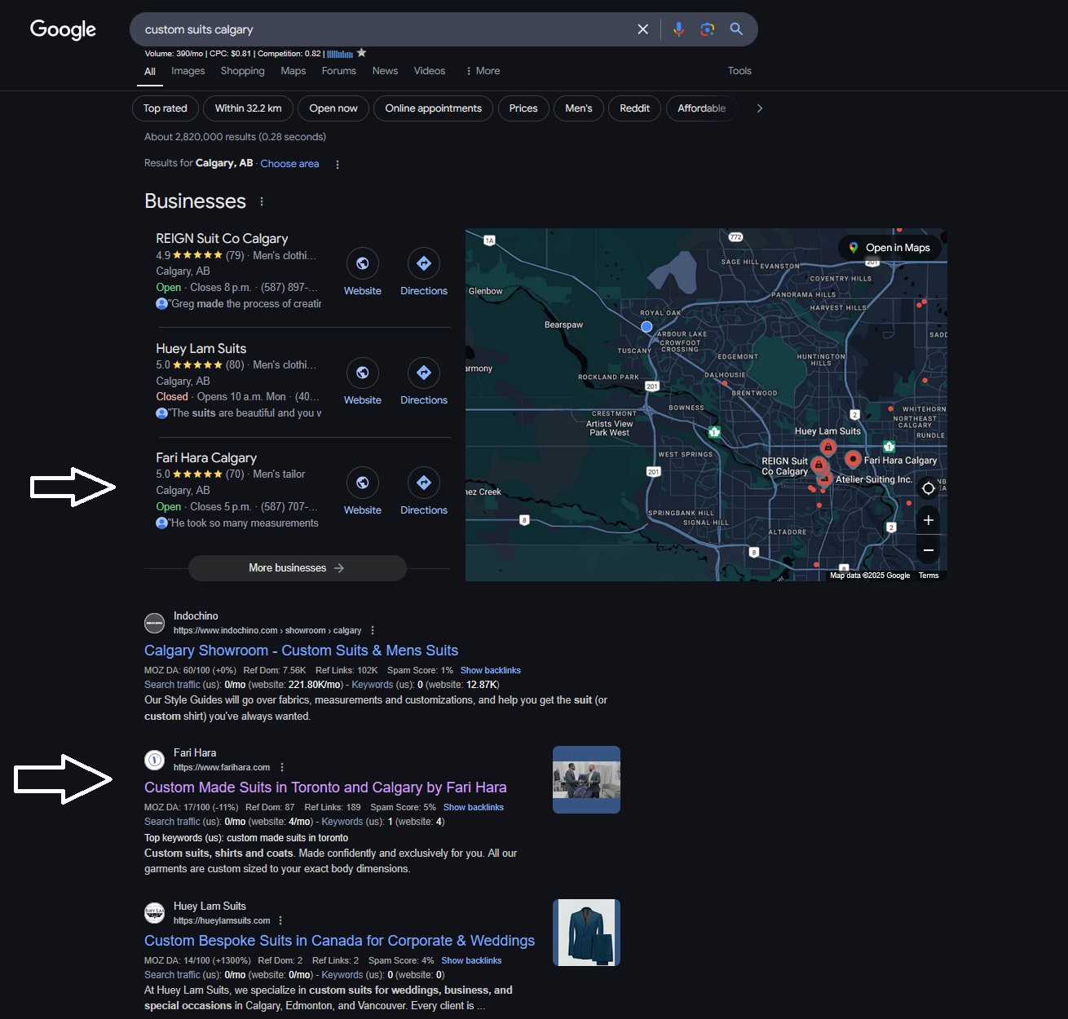Show more filter chips with arrow
The image size is (1068, 1019).
coord(760,108)
